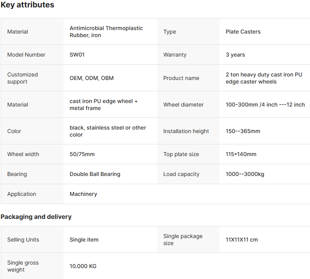Select the Antimicrobial Thermoplastic Rubber, iron value

(106, 32)
